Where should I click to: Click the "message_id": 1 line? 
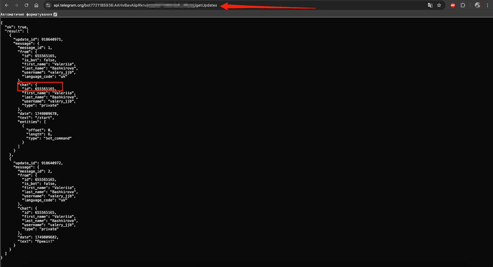[35, 48]
